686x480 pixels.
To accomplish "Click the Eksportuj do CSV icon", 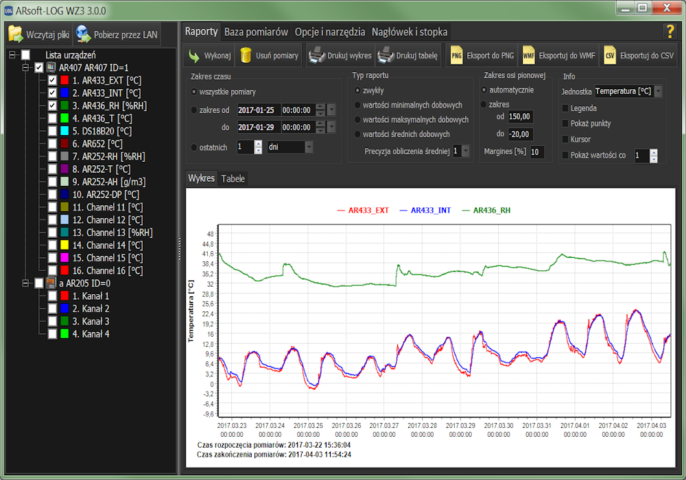I will click(610, 56).
